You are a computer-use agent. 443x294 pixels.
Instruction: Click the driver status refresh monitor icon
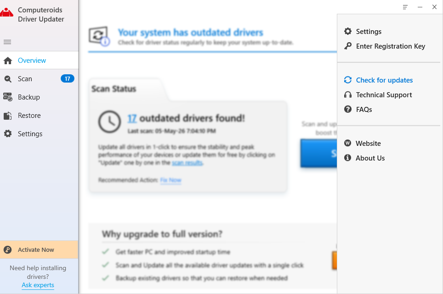tap(99, 36)
